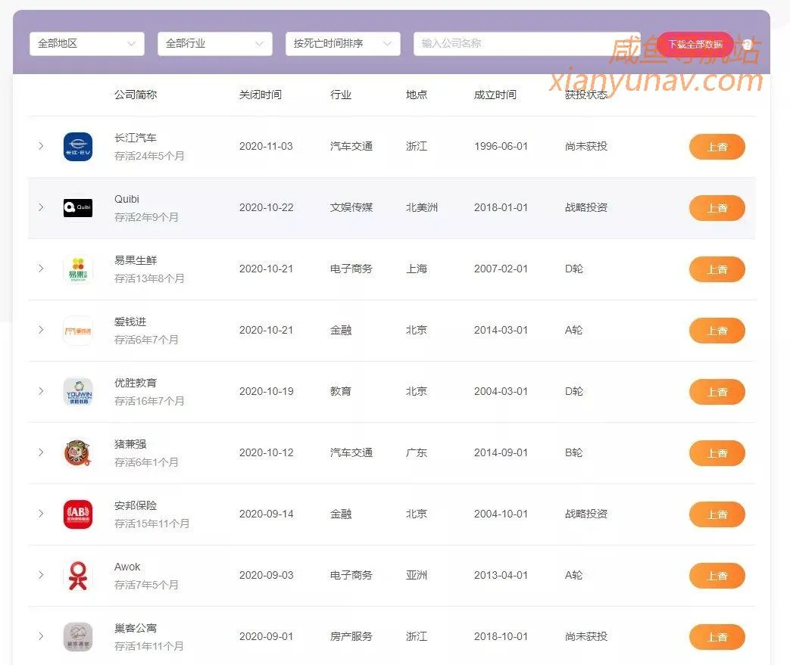This screenshot has height=665, width=790.
Task: Expand the 安邦保险 row details
Action: 41,514
